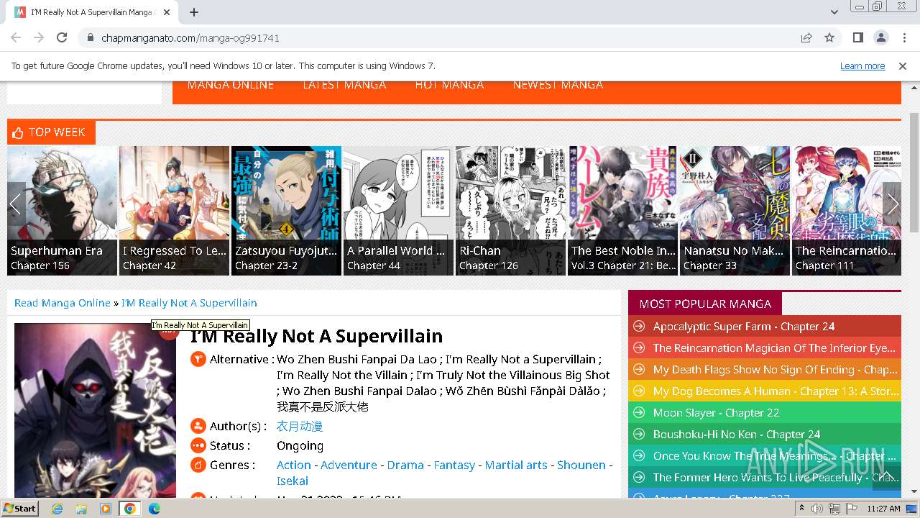Screen dimensions: 920x518
Task: Dismiss the Chrome update notification bar
Action: pos(903,65)
